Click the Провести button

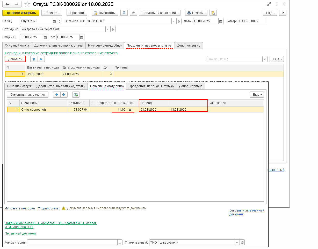click(x=77, y=13)
